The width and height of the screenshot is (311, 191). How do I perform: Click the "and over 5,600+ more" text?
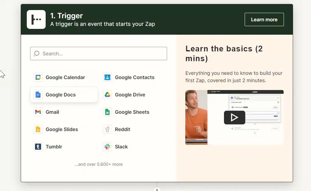coord(99,164)
